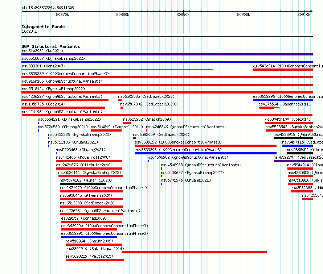The image size is (323, 274).
Task: Click the 80890k ruler tick label
Action: [183, 14]
